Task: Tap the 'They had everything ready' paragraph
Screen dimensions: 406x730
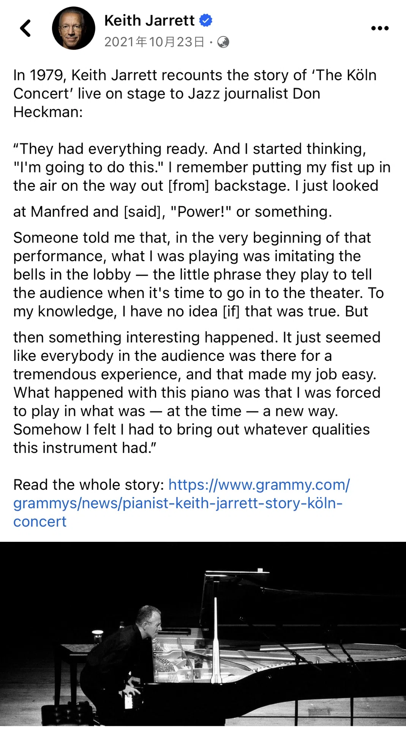Action: point(202,167)
